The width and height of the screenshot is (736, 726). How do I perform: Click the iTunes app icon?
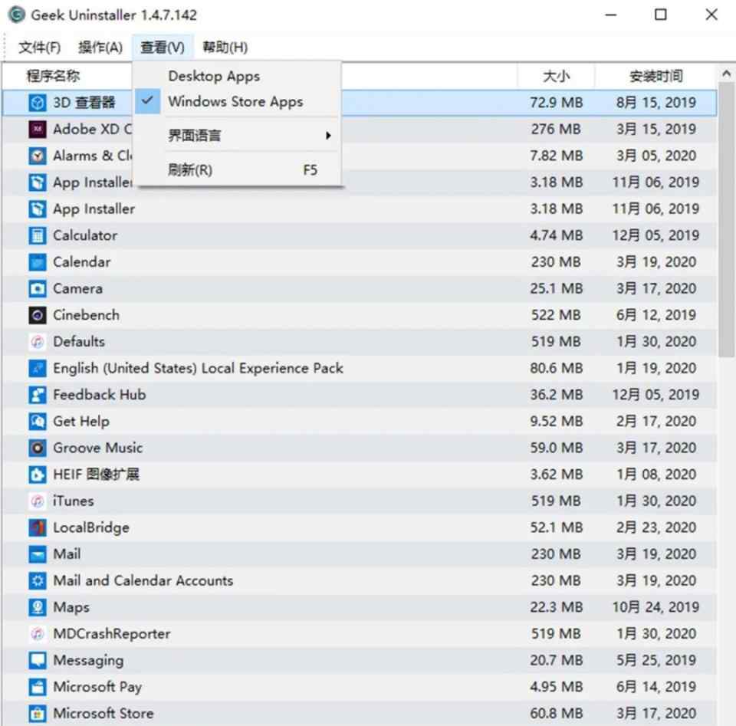[37, 501]
